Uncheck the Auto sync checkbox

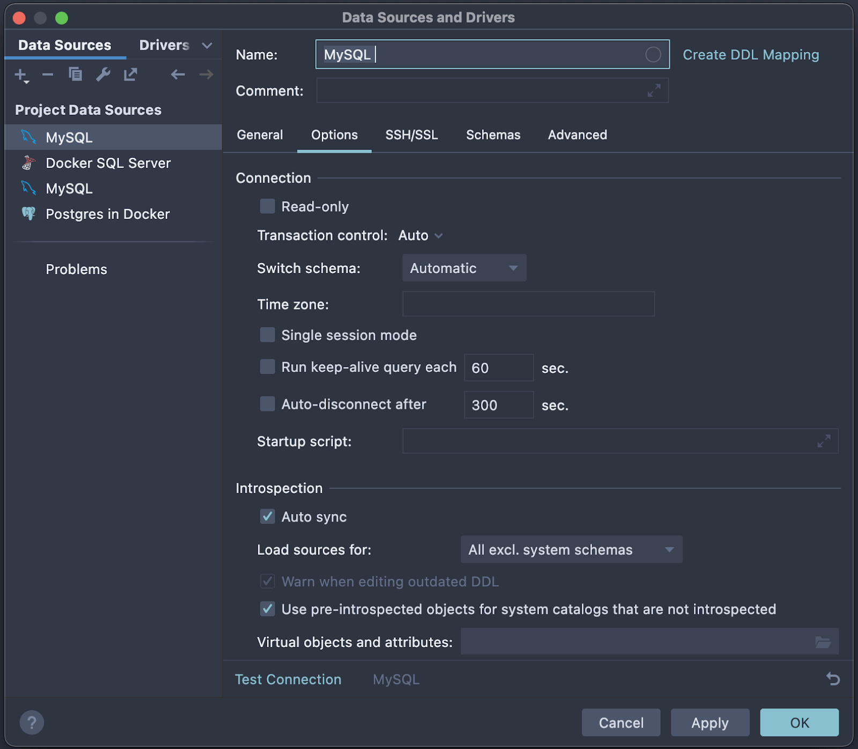click(x=268, y=517)
